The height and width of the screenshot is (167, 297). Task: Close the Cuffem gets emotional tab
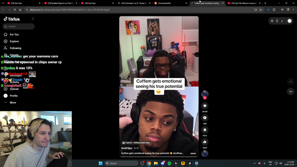[x=223, y=3]
